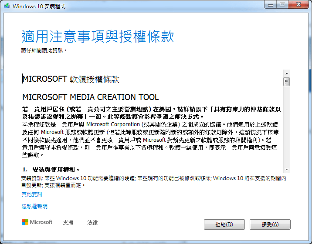Open the 支援 support link
Image resolution: width=312 pixels, height=244 pixels.
pos(68,223)
